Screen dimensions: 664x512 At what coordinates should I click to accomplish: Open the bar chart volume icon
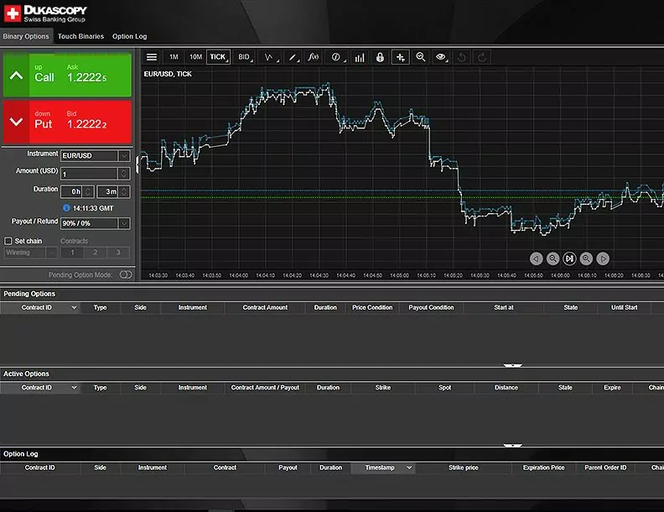coord(359,57)
